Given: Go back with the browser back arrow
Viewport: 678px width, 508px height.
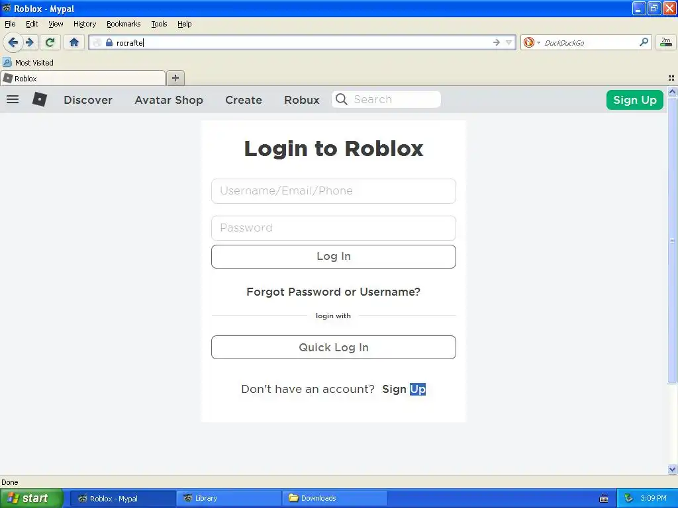Looking at the screenshot, I should click(x=13, y=42).
